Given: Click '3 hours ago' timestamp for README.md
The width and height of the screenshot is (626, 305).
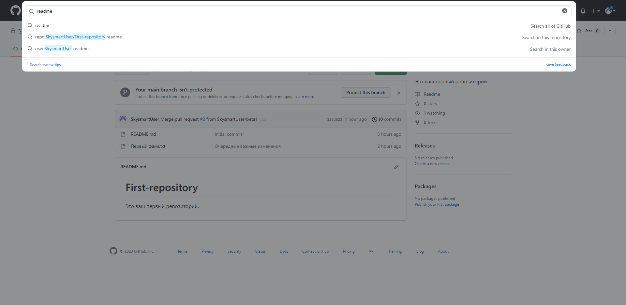Looking at the screenshot, I should [389, 134].
